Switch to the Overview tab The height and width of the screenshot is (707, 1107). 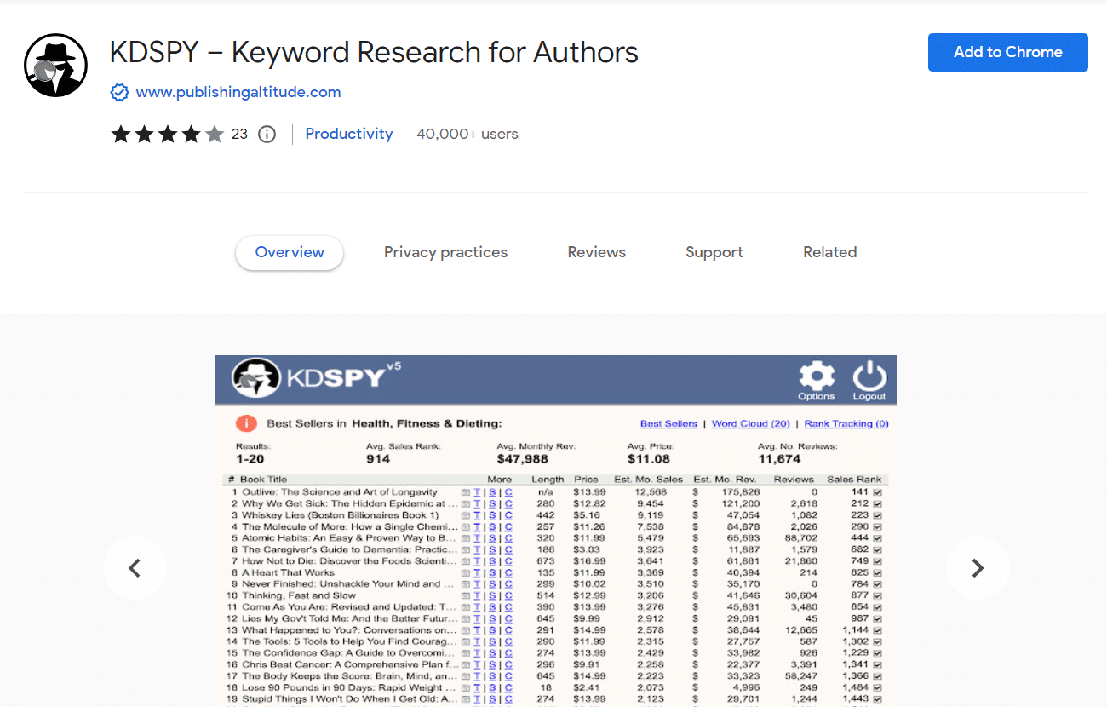point(290,253)
